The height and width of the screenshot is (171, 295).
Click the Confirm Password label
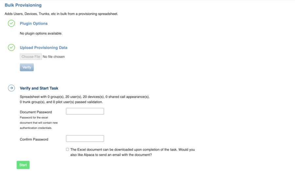click(x=34, y=139)
